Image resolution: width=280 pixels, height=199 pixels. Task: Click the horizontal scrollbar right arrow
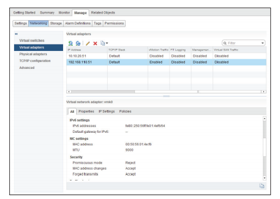point(264,92)
